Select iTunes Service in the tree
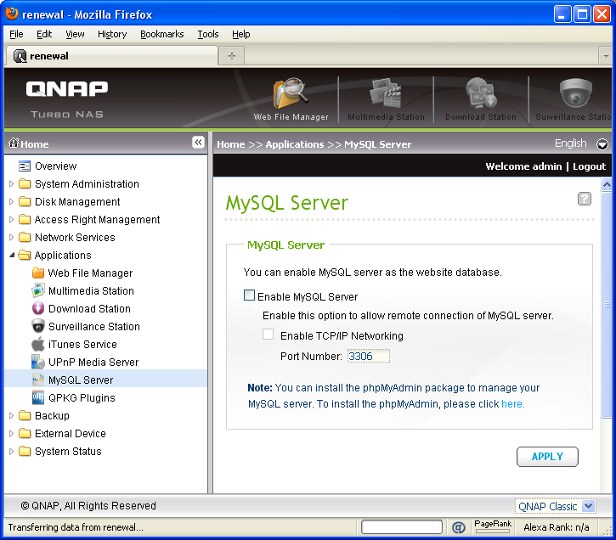This screenshot has height=540, width=616. click(82, 344)
